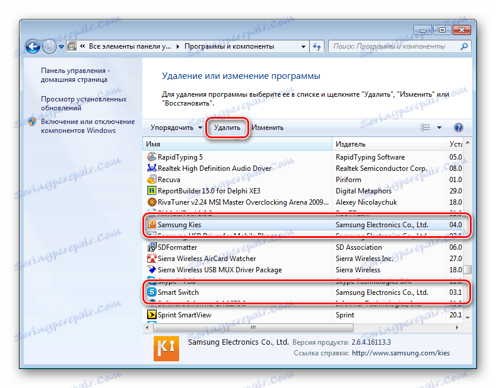The image size is (496, 388).
Task: Select 'Realtek High Definition Audio Driver' entry
Action: coord(214,168)
